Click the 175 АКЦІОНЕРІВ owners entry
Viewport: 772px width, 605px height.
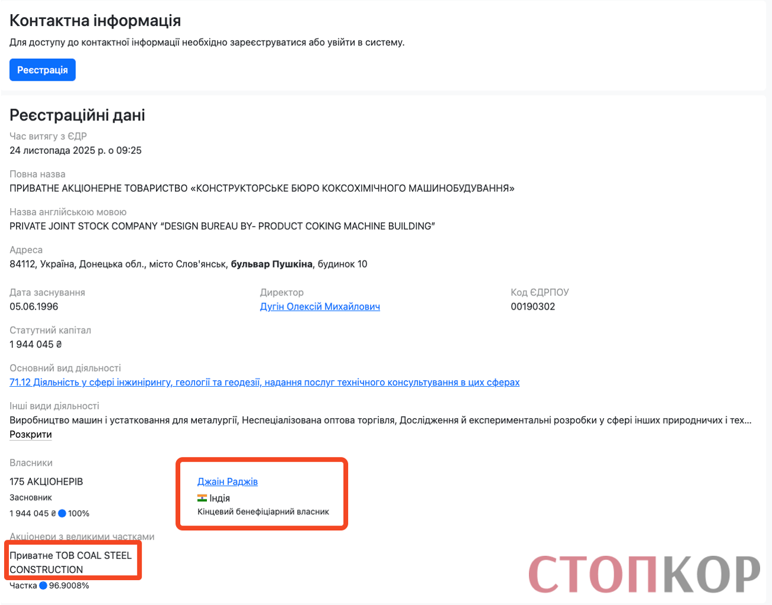point(46,482)
